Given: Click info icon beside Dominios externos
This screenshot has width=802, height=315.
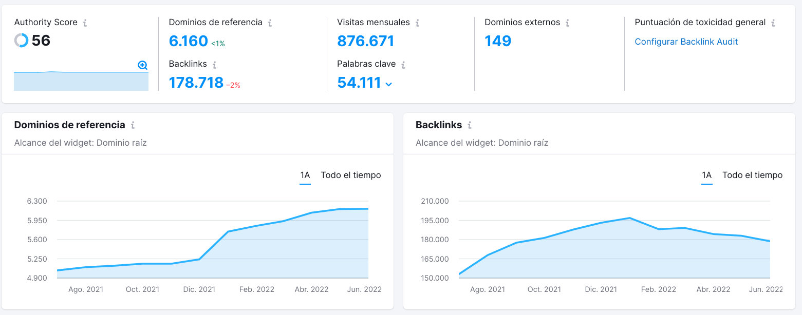Looking at the screenshot, I should 568,23.
